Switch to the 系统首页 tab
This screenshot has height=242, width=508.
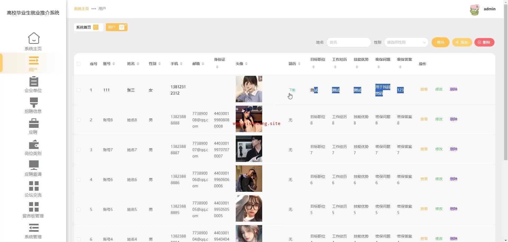(x=84, y=27)
